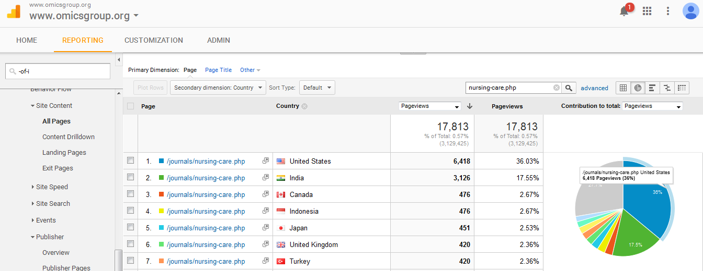Switch to comparison view
703x271 pixels.
point(666,88)
